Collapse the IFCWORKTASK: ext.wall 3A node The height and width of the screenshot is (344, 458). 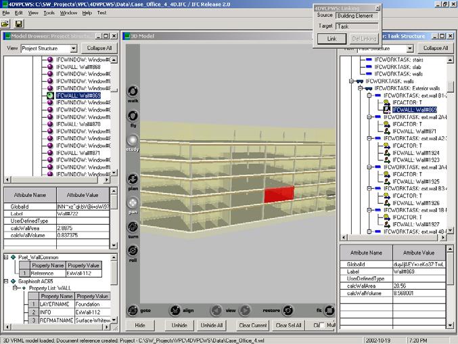click(x=369, y=167)
